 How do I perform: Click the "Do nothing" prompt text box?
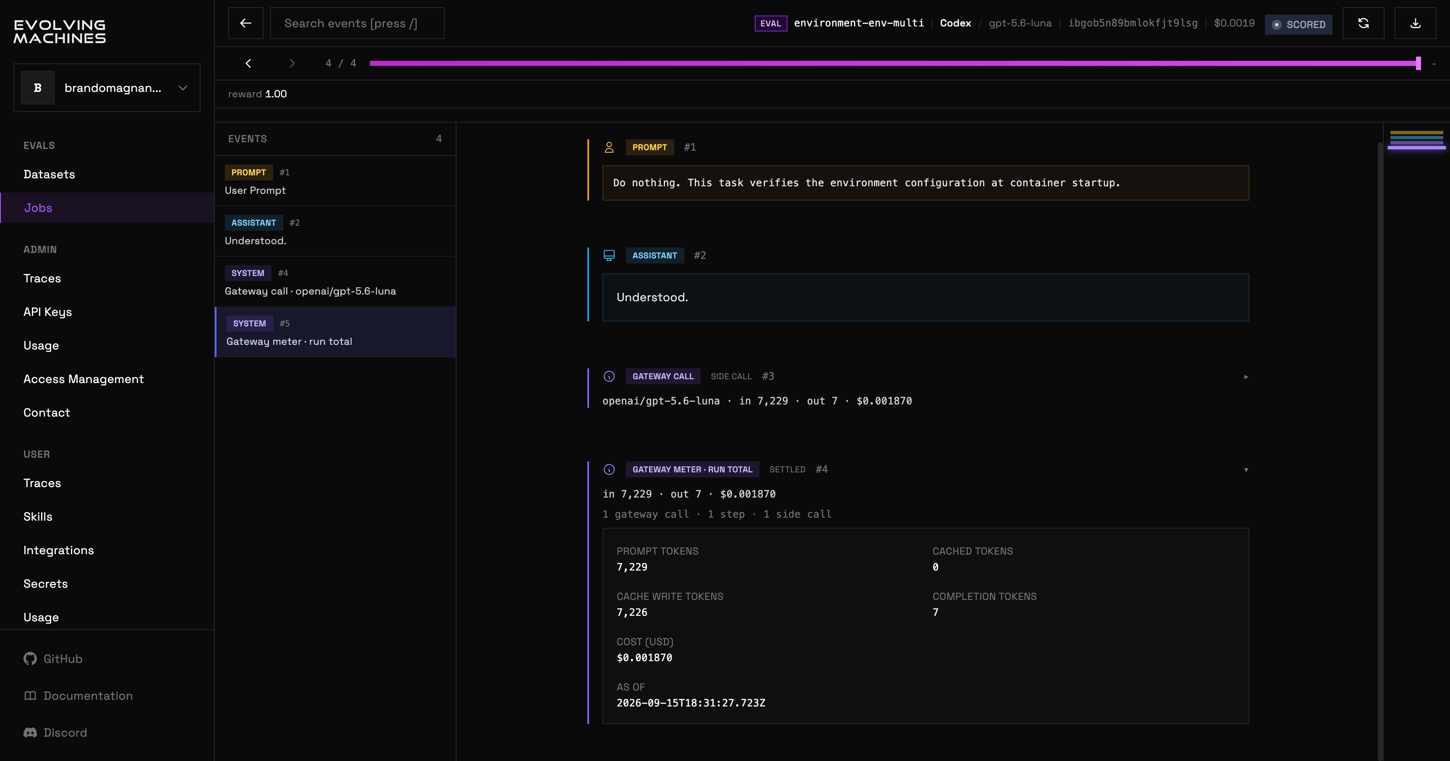[926, 183]
